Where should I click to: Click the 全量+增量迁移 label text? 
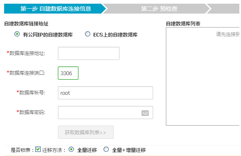(x=129, y=150)
